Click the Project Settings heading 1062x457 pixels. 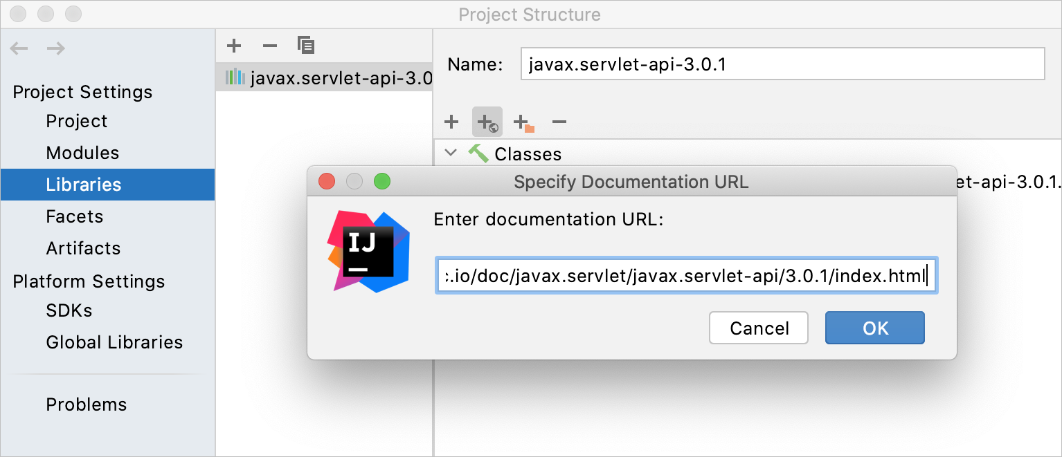(x=82, y=92)
